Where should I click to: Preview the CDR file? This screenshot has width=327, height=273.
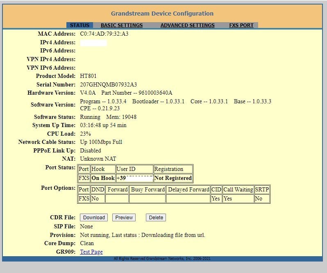click(x=124, y=218)
